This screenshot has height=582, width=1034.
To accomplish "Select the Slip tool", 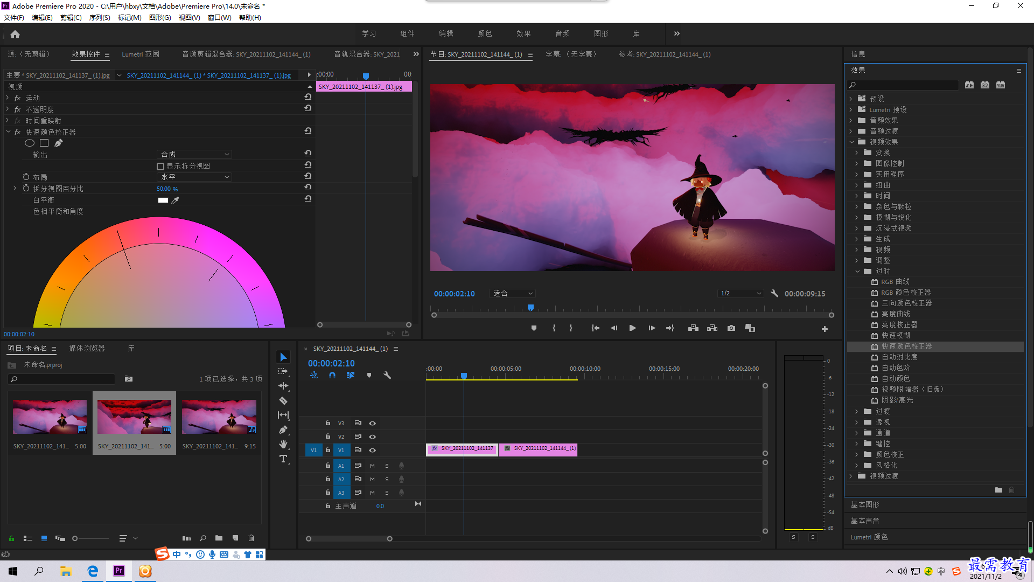I will tap(283, 415).
